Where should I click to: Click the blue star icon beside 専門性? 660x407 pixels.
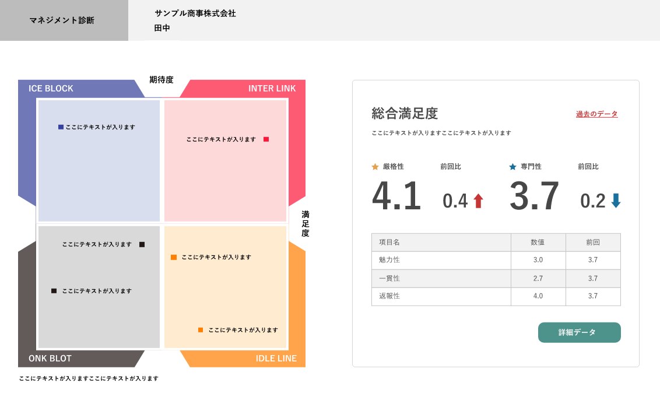[x=512, y=167]
